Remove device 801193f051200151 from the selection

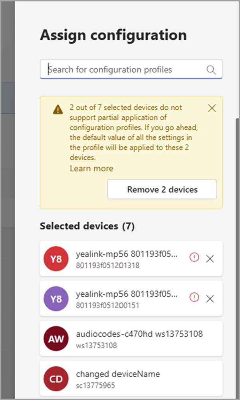point(210,299)
